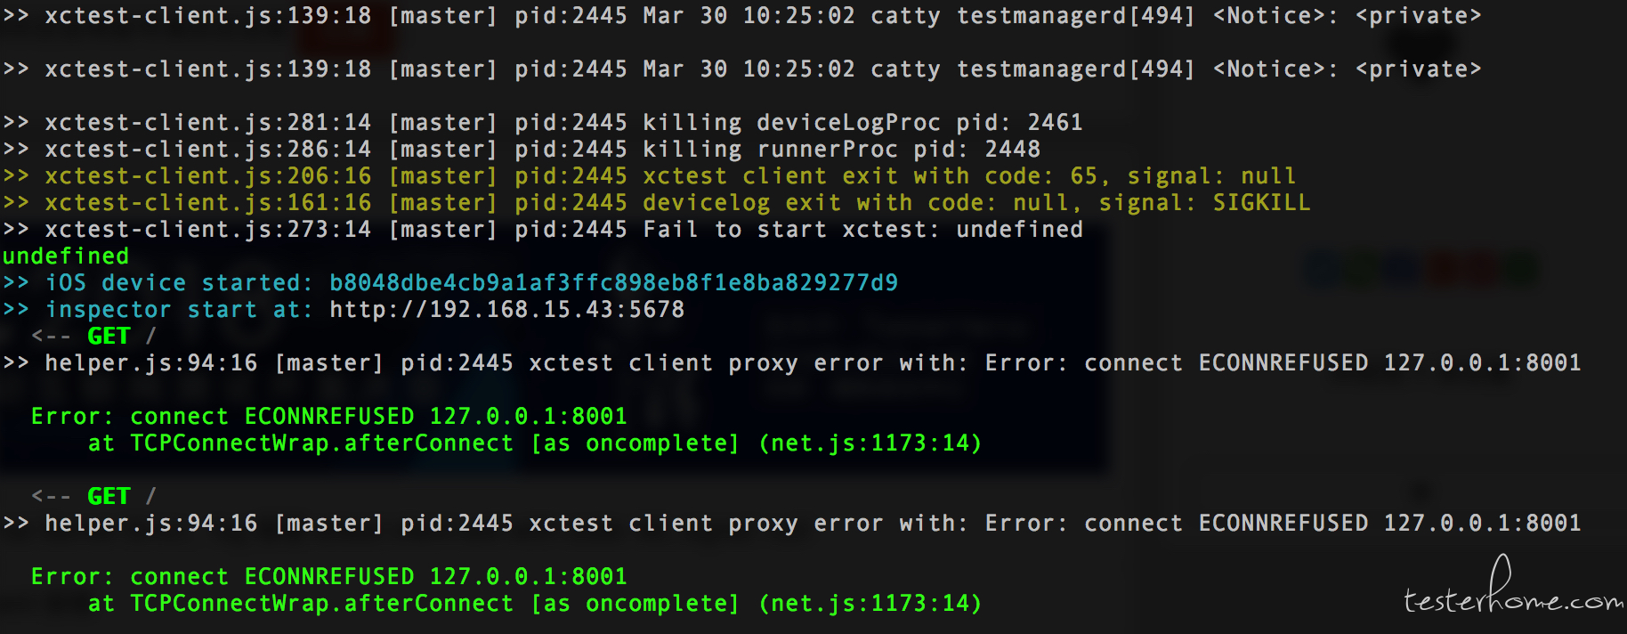1627x634 pixels.
Task: Click the SIGKILL signal text
Action: click(x=1261, y=203)
